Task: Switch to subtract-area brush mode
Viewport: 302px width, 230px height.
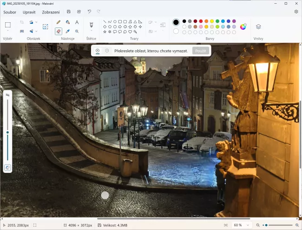Action: click(x=107, y=50)
